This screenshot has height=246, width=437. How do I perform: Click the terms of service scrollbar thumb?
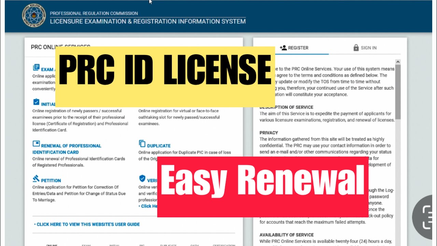pyautogui.click(x=398, y=92)
